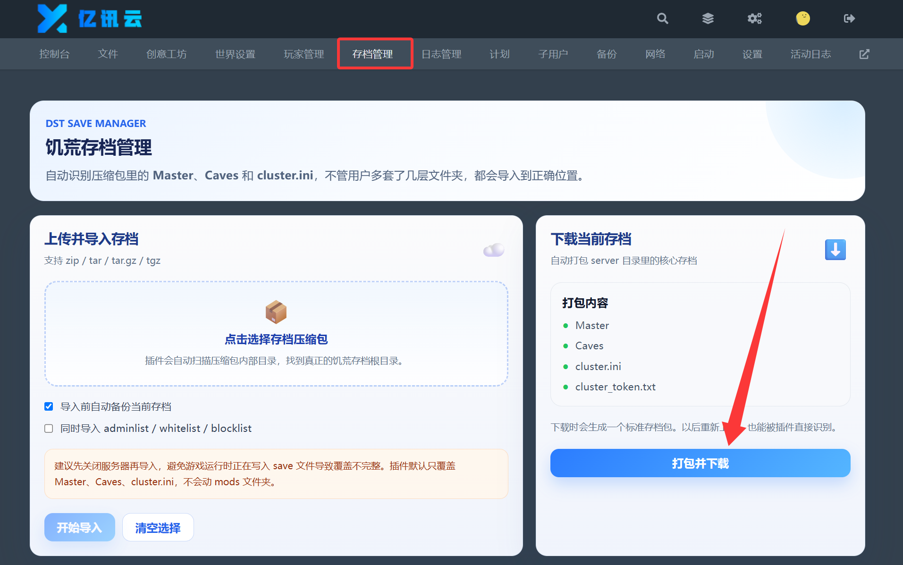Click the package box icon
The image size is (903, 565).
coord(276,312)
